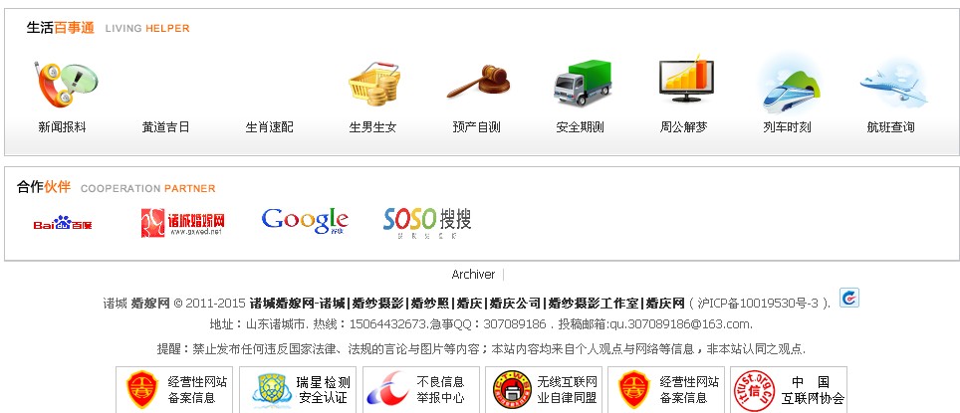Open the monitor chart icon for 周公解梦
Screen dimensions: 960x413
pos(686,79)
